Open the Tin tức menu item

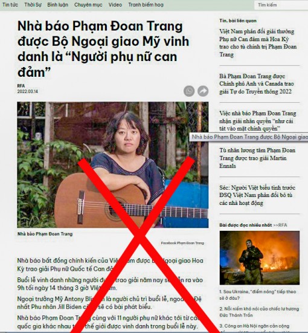[10, 5]
